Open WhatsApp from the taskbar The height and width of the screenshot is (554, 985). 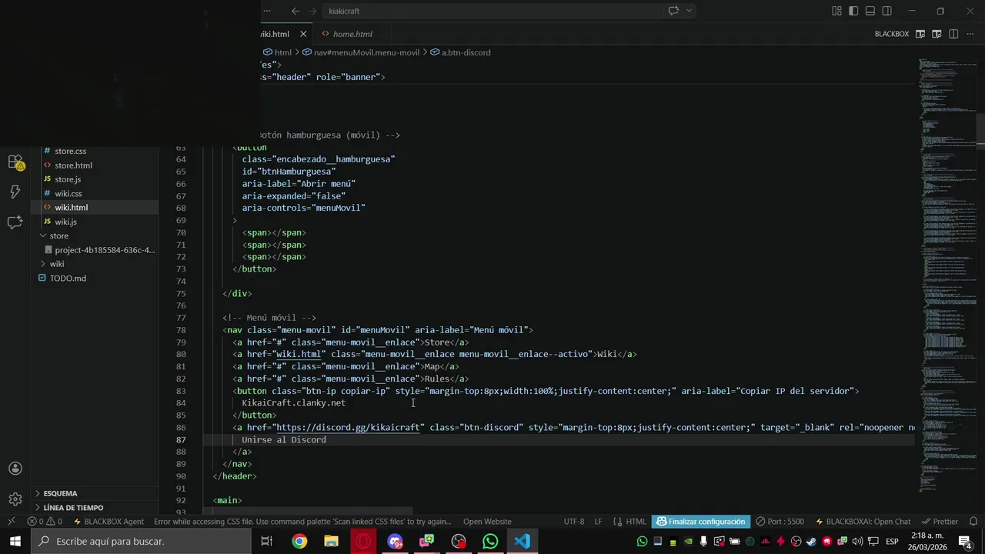click(490, 542)
